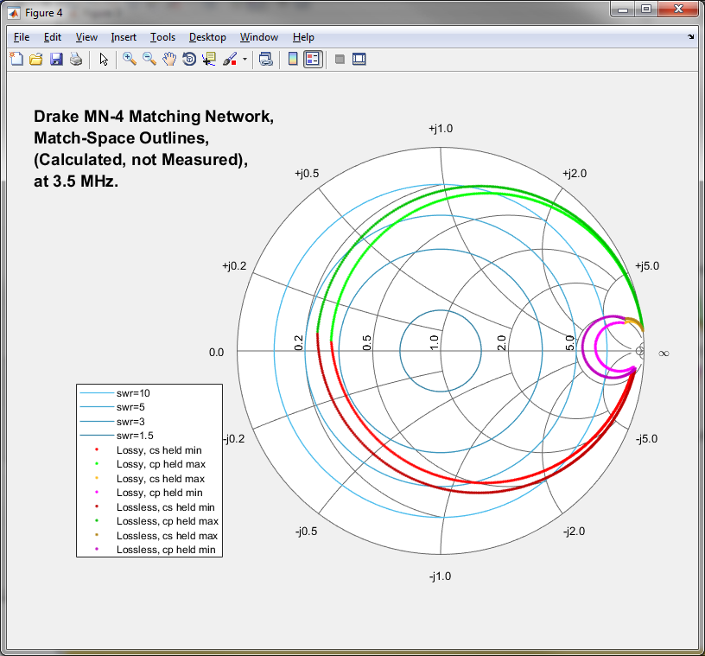Click the infinity symbol on Smith chart
This screenshot has width=705, height=656.
click(664, 353)
